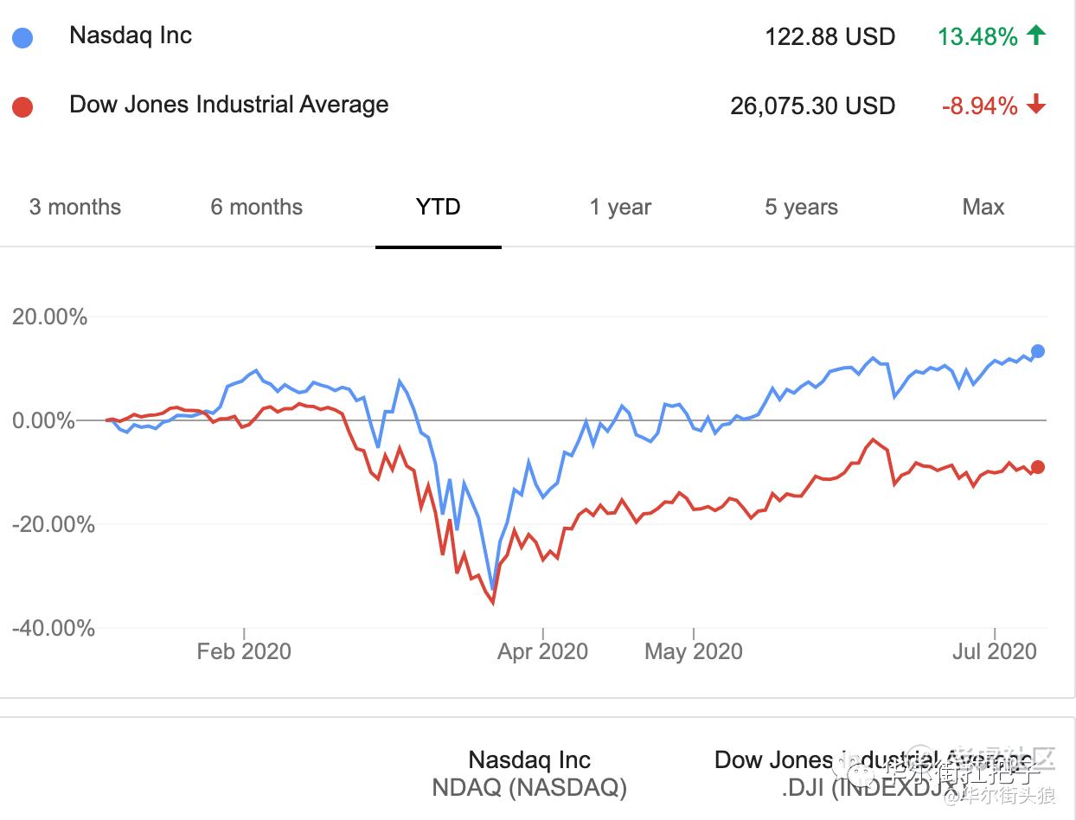Click the NDAQ (NASDAQ) ticker label

pos(529,788)
